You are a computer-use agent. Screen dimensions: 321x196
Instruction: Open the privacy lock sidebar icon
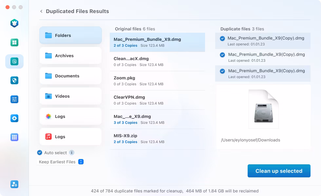coord(14,118)
